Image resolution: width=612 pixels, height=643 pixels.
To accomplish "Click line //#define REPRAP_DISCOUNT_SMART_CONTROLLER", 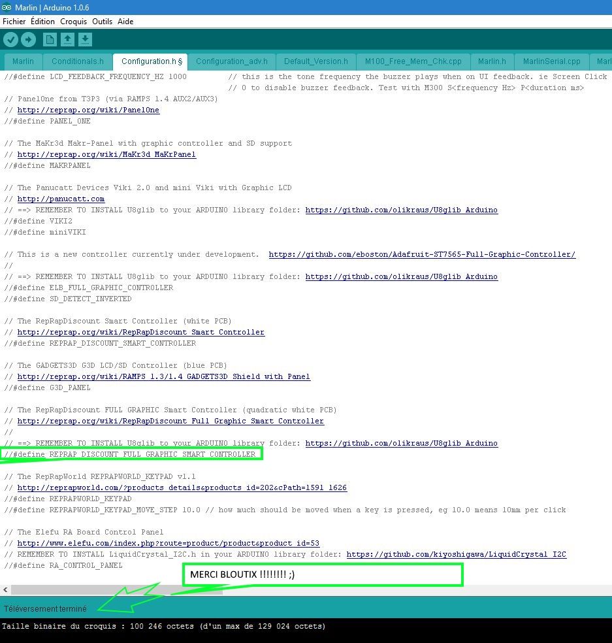I will pyautogui.click(x=100, y=343).
